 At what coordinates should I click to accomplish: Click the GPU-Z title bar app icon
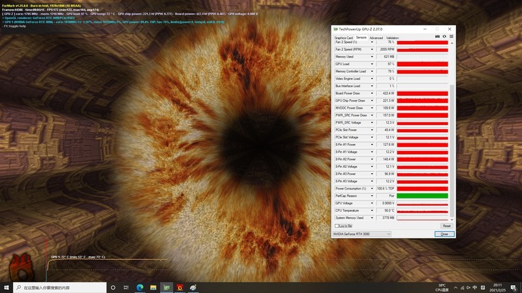coord(335,29)
